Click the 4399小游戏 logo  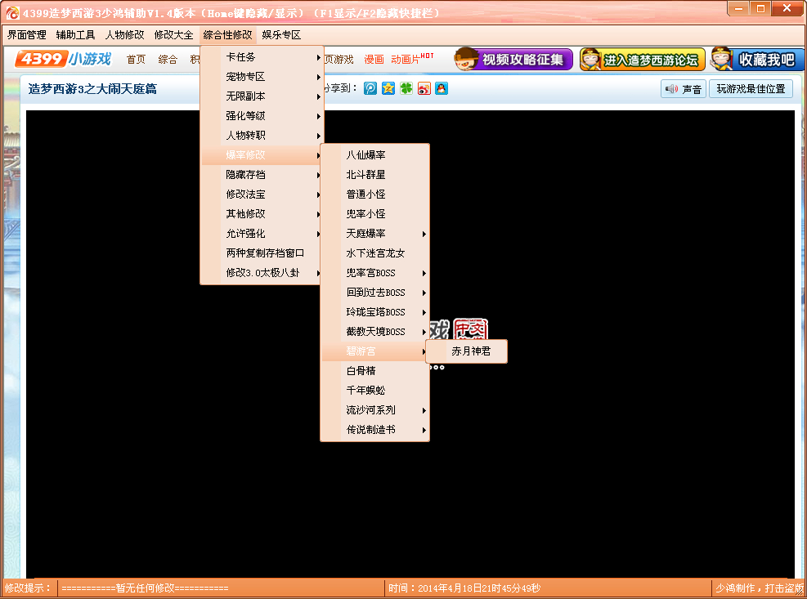coord(63,59)
